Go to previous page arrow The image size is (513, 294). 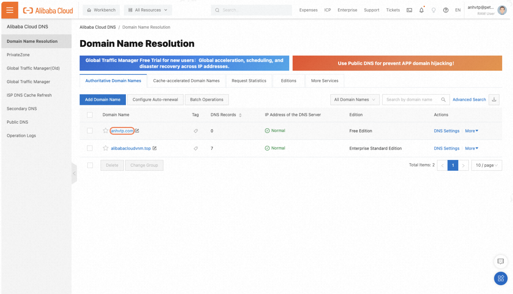pyautogui.click(x=442, y=165)
